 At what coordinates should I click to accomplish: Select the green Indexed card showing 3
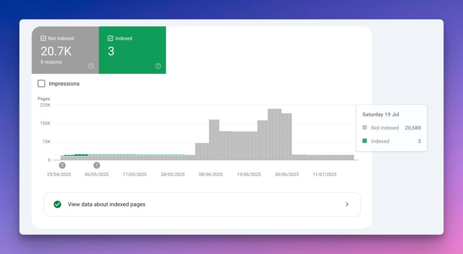click(132, 50)
